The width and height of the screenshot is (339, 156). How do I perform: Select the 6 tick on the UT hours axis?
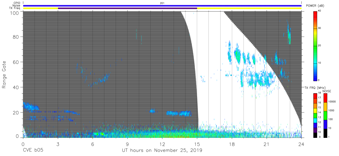[92, 144]
